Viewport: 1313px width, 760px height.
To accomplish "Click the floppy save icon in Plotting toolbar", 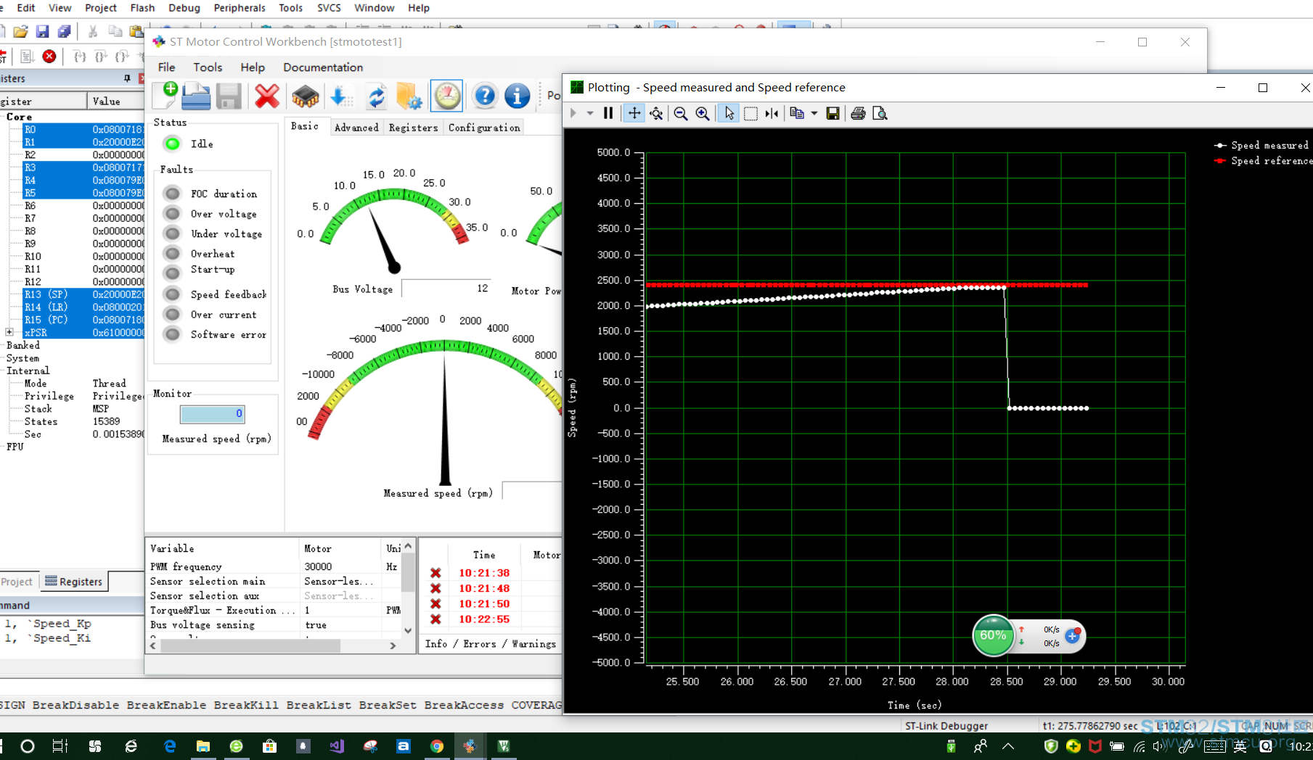I will (833, 113).
